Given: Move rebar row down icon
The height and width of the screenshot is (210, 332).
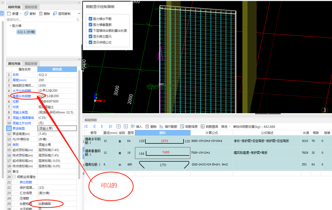Looking at the screenshot, I should point(126,126).
